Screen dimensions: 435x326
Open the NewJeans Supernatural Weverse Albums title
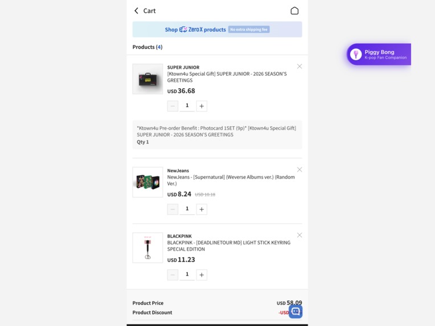tap(231, 180)
